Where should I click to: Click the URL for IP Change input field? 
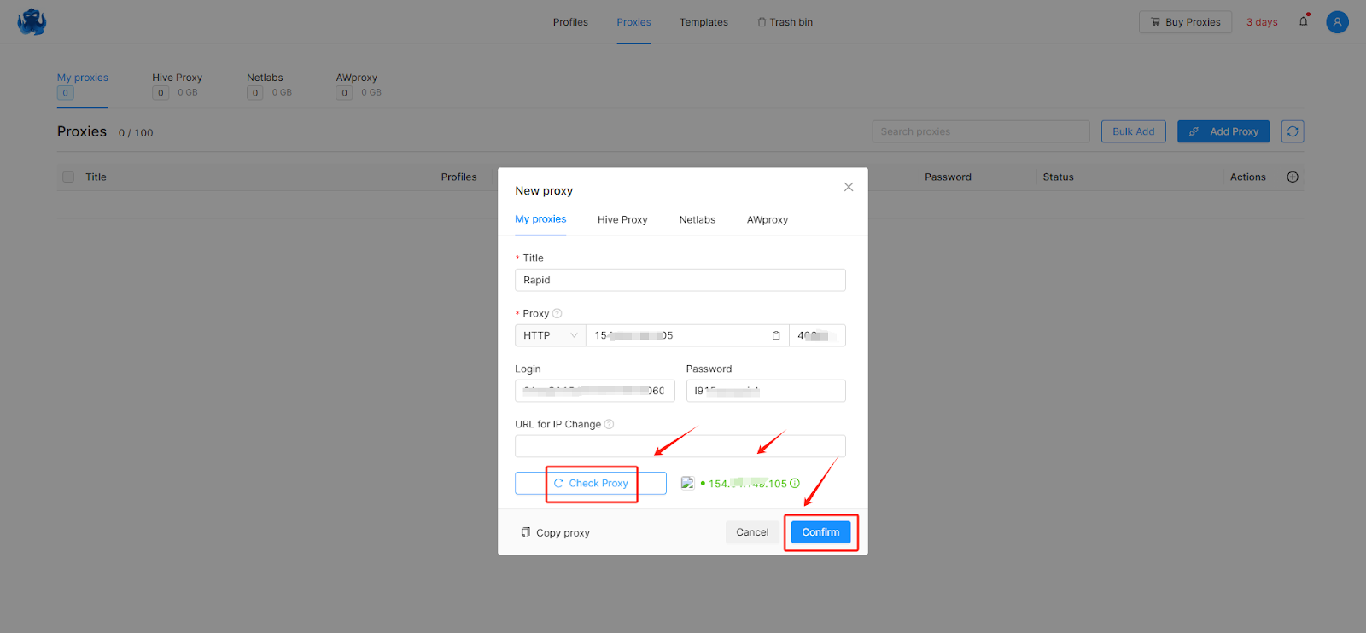pos(680,446)
